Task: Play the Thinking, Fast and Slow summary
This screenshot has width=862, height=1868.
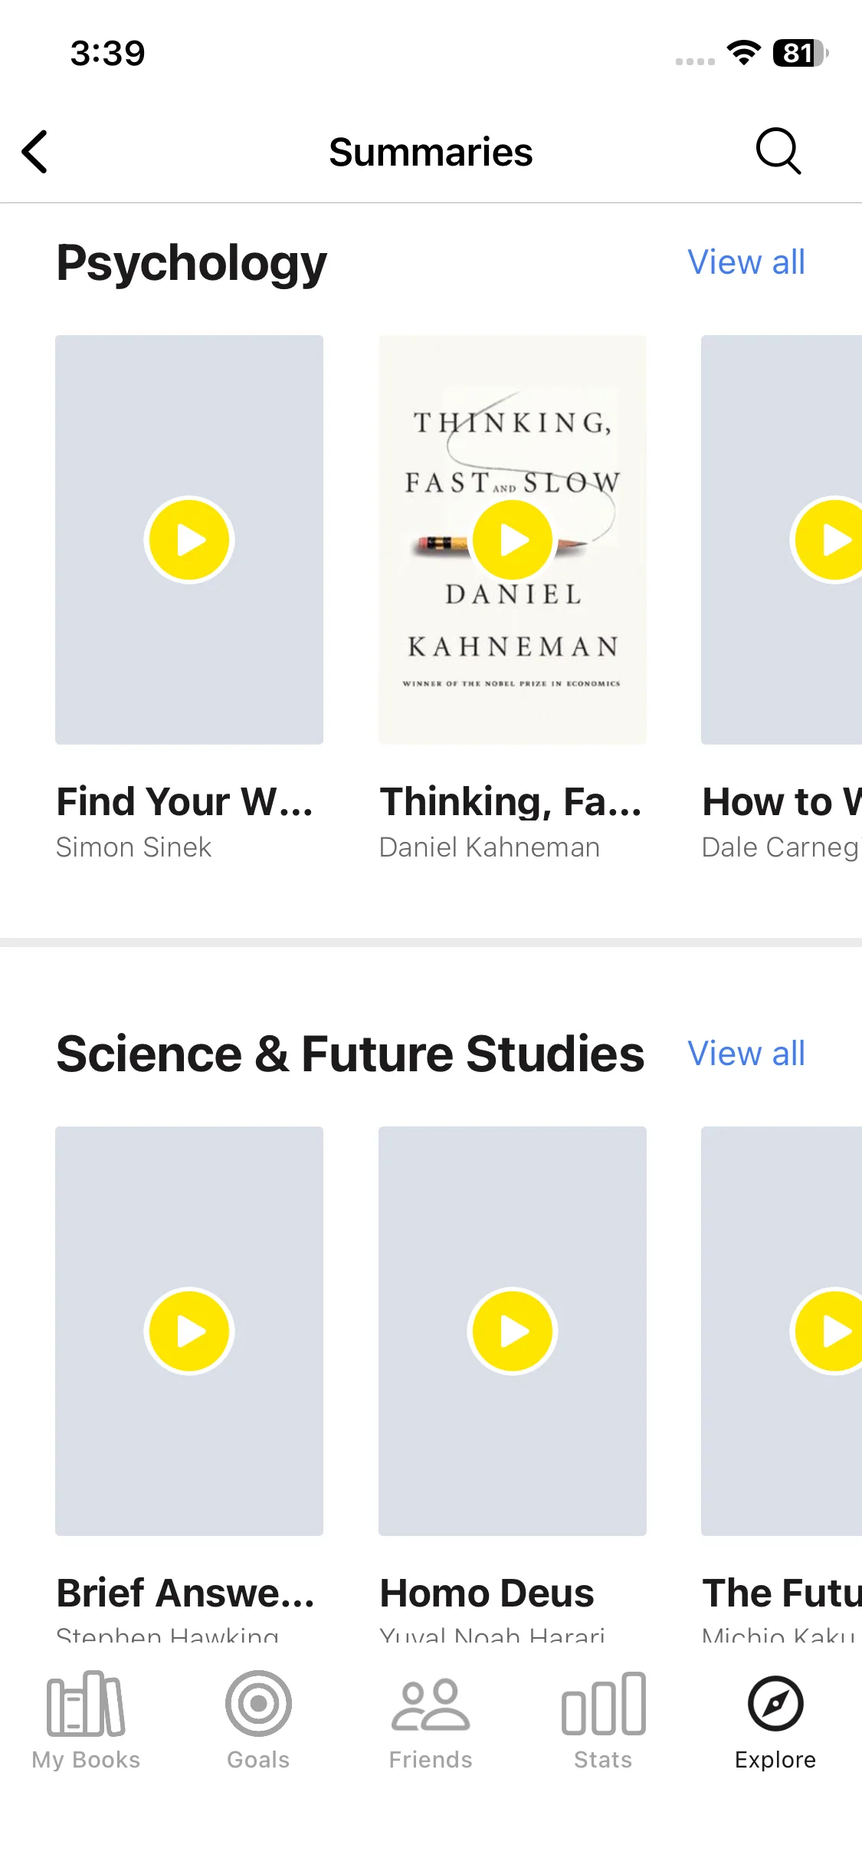Action: [x=513, y=540]
